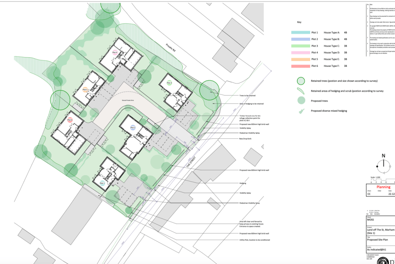Viewport: 395px width, 264px height.
Task: Click the MOSS client field
Action: point(371,219)
